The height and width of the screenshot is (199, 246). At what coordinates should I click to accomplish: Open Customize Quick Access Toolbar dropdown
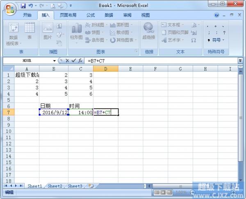click(x=71, y=6)
